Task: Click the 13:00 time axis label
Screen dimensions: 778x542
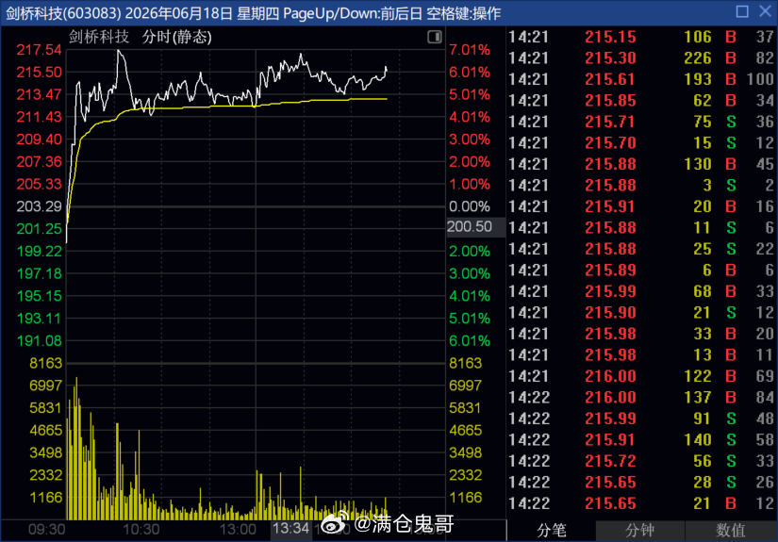Action: 238,530
